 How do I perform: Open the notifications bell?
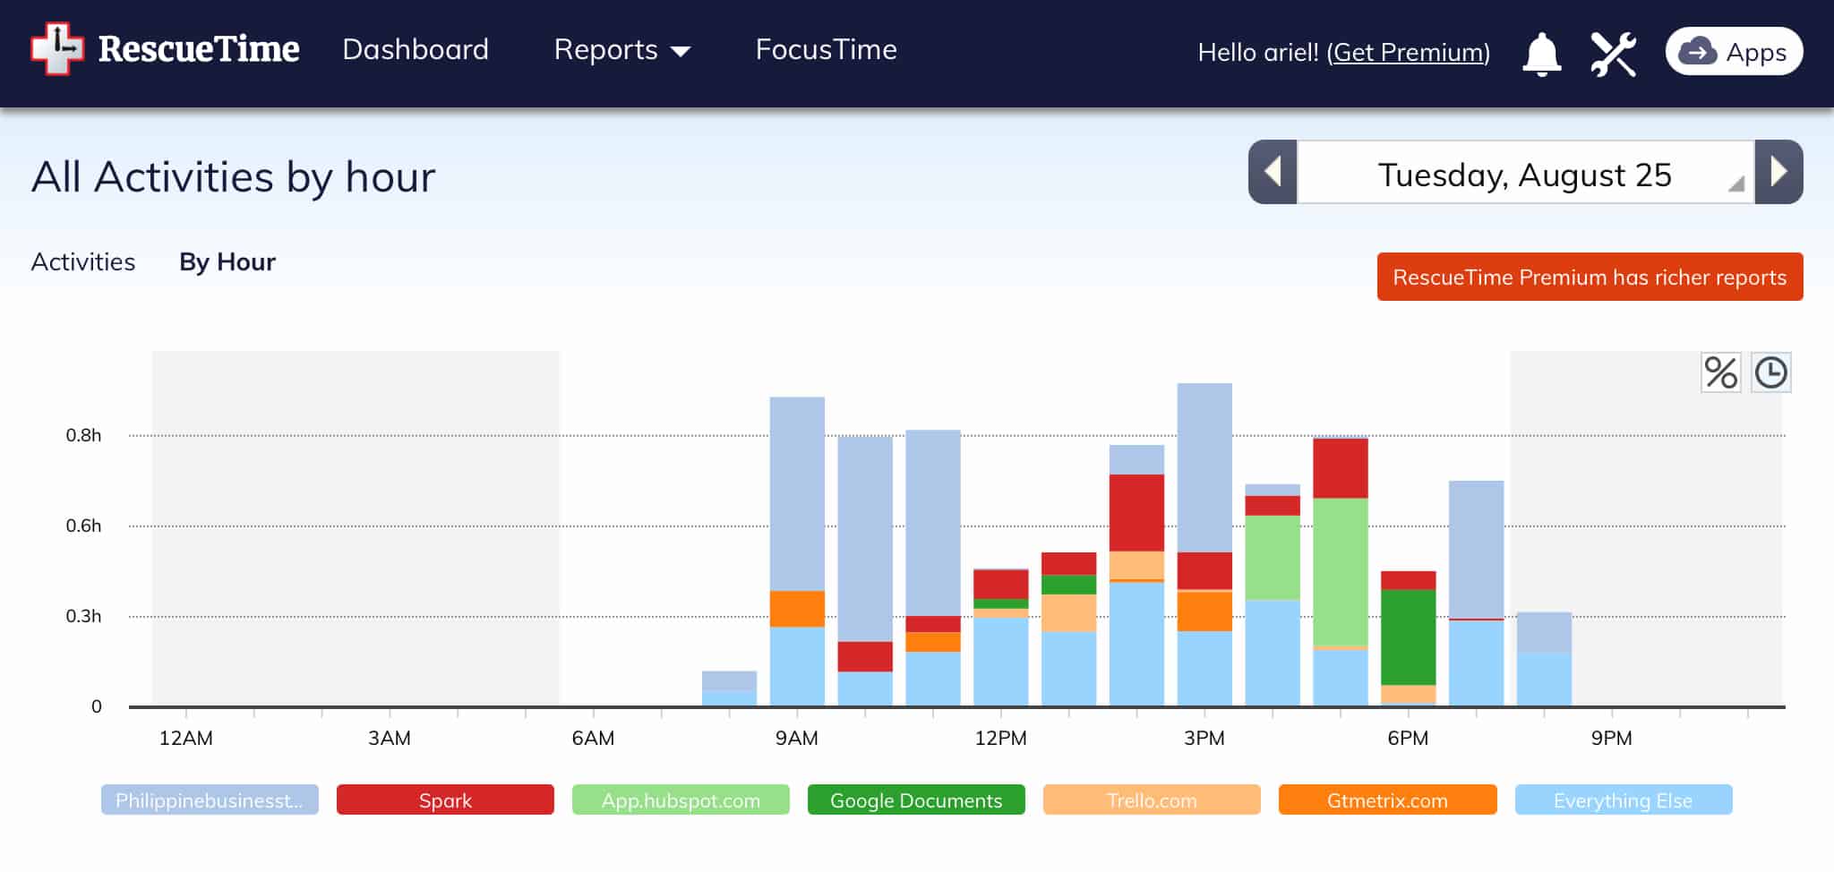tap(1541, 54)
